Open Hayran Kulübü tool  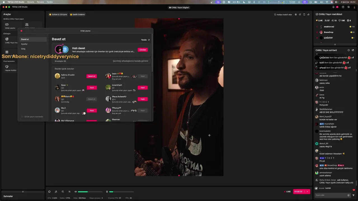(x=11, y=68)
